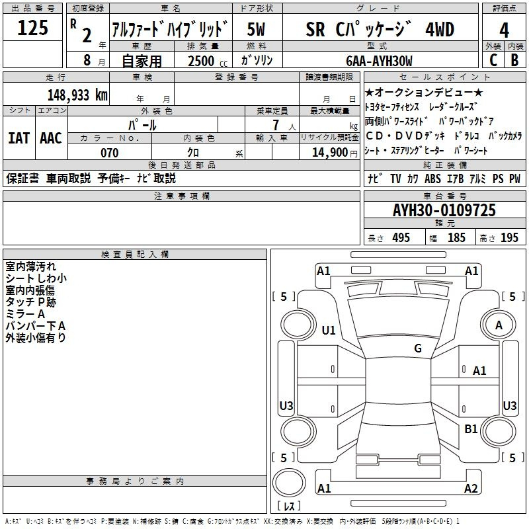
Task: Click inspector note 室内内張傷
Action: pos(30,290)
